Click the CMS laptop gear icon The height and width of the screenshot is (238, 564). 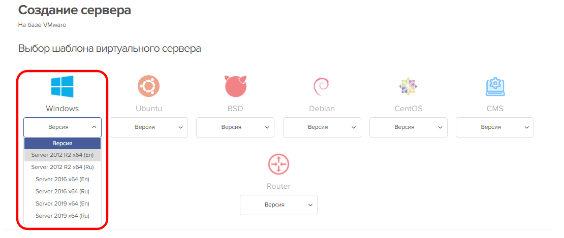click(494, 87)
